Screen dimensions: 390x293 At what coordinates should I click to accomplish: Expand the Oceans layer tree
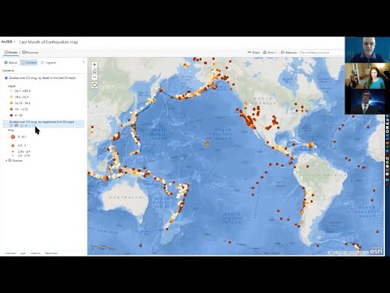6,160
